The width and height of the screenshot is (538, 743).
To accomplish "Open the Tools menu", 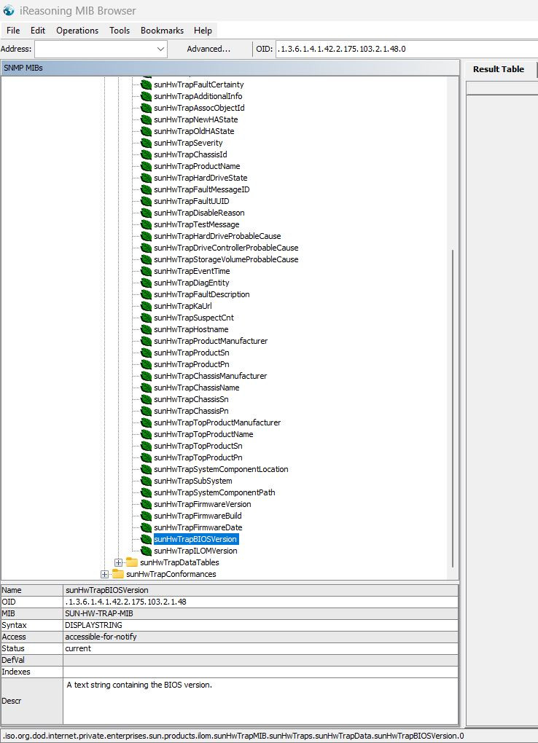I will (x=120, y=31).
